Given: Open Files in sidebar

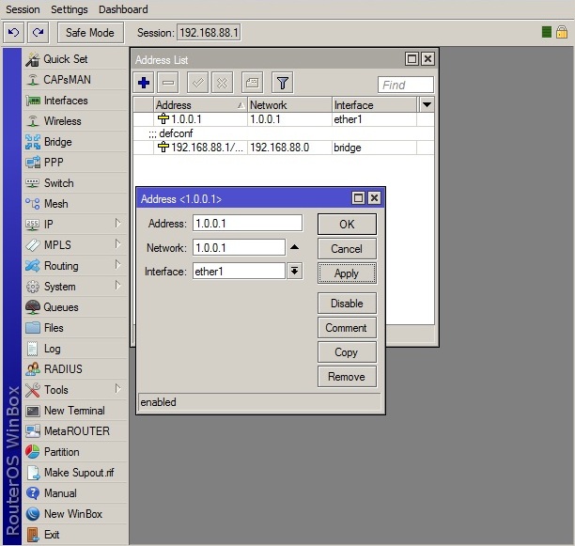Looking at the screenshot, I should [x=75, y=327].
